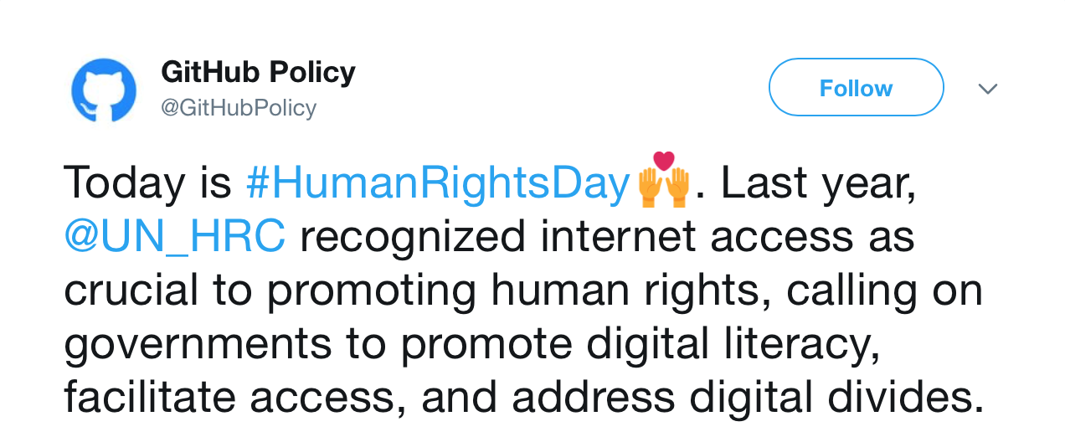Open the #HumanRightsDay hashtag

[437, 183]
